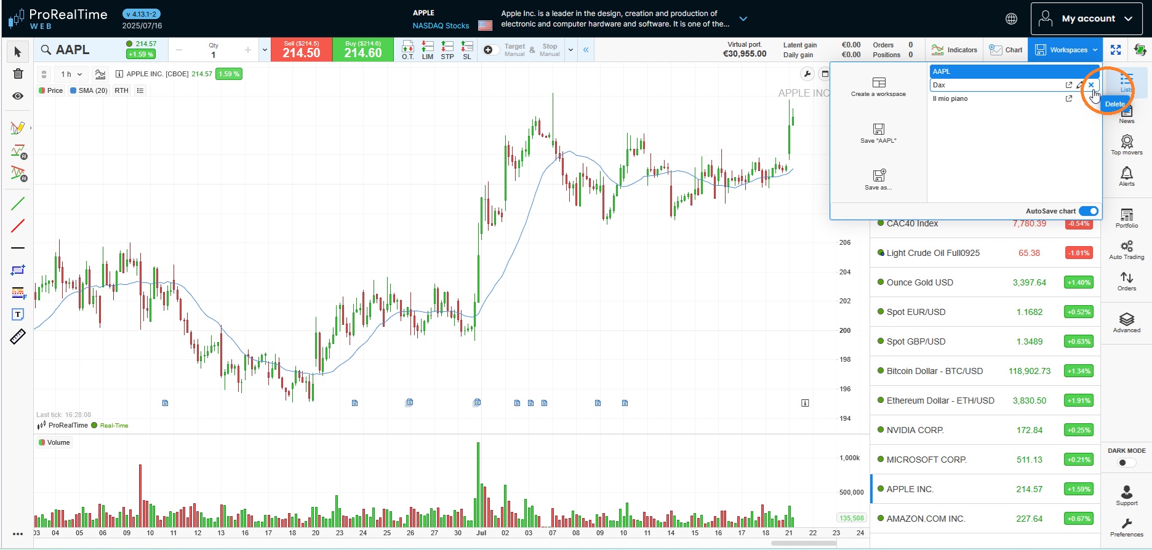Click the SMA (20) indicator label

click(89, 90)
